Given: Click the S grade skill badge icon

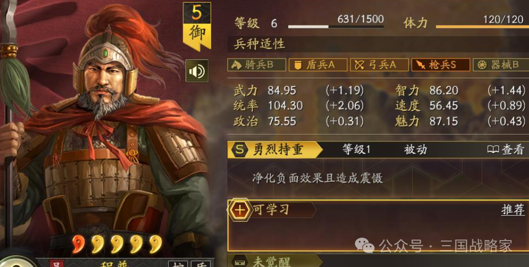Looking at the screenshot, I should [240, 150].
